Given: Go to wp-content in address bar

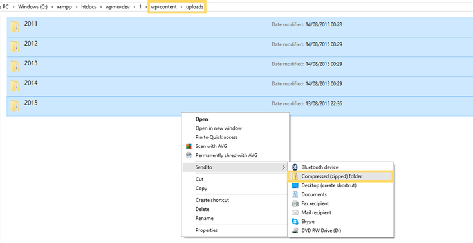Looking at the screenshot, I should pos(164,6).
